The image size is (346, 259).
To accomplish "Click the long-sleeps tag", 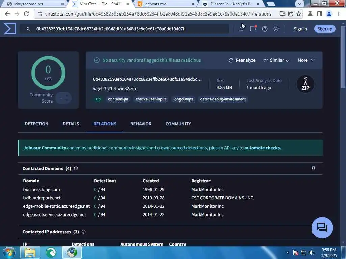I will (183, 99).
